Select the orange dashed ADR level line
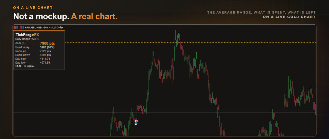This screenshot has height=139, width=329. pyautogui.click(x=190, y=42)
